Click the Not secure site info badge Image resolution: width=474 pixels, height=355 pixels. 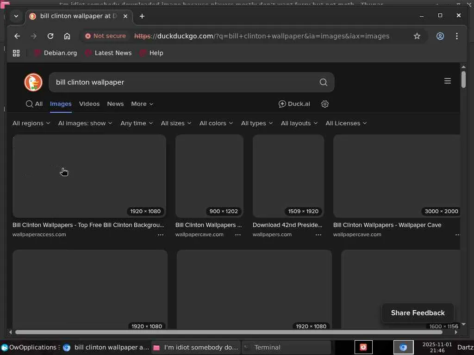pos(106,36)
